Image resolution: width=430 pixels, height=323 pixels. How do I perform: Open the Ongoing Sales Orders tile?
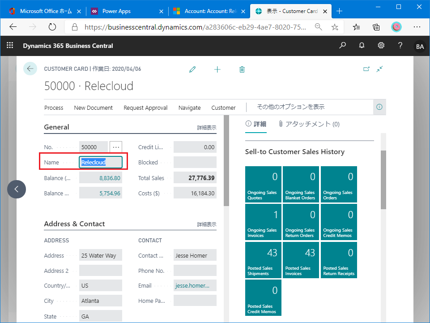(339, 184)
